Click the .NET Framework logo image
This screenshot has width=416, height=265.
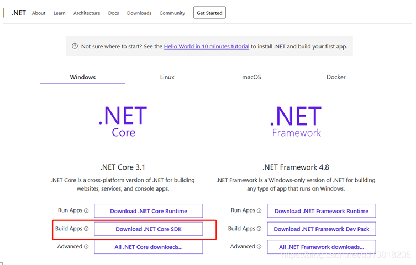point(296,121)
